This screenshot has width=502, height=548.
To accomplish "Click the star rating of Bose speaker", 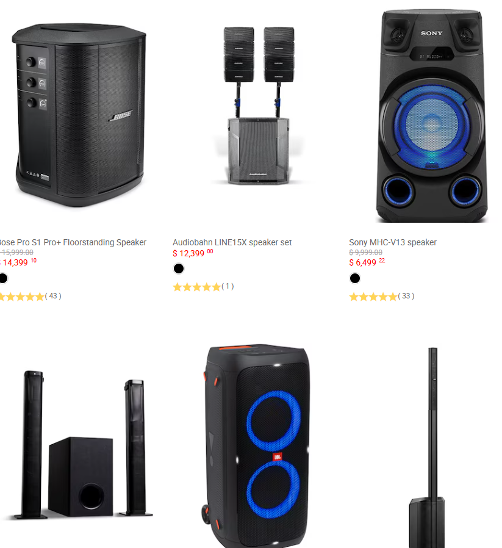I will (x=22, y=297).
